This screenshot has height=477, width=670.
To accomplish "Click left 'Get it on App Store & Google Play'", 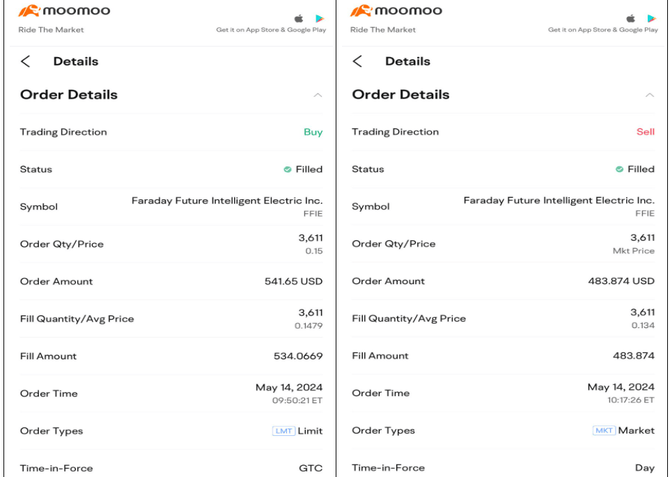I will (271, 30).
